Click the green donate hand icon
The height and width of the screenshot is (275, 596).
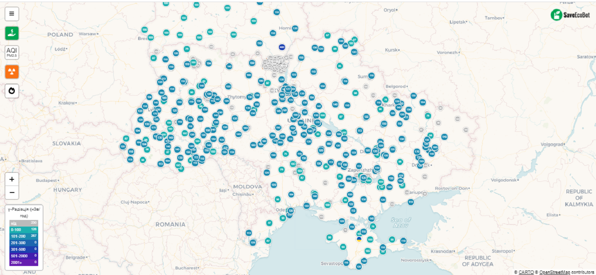click(11, 33)
